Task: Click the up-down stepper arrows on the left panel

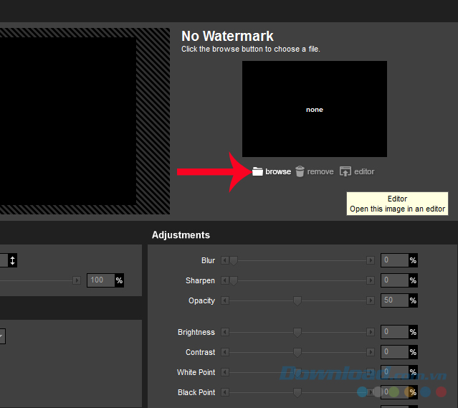Action: pyautogui.click(x=12, y=260)
